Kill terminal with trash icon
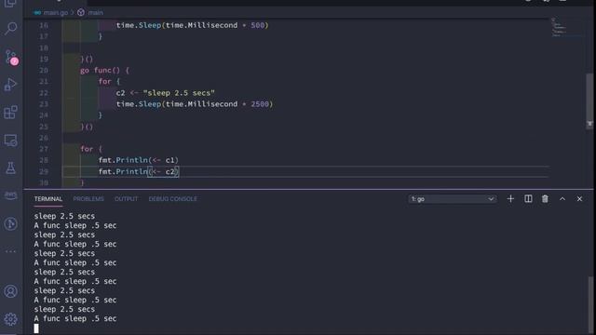Viewport: 596px width, 335px height. 545,198
